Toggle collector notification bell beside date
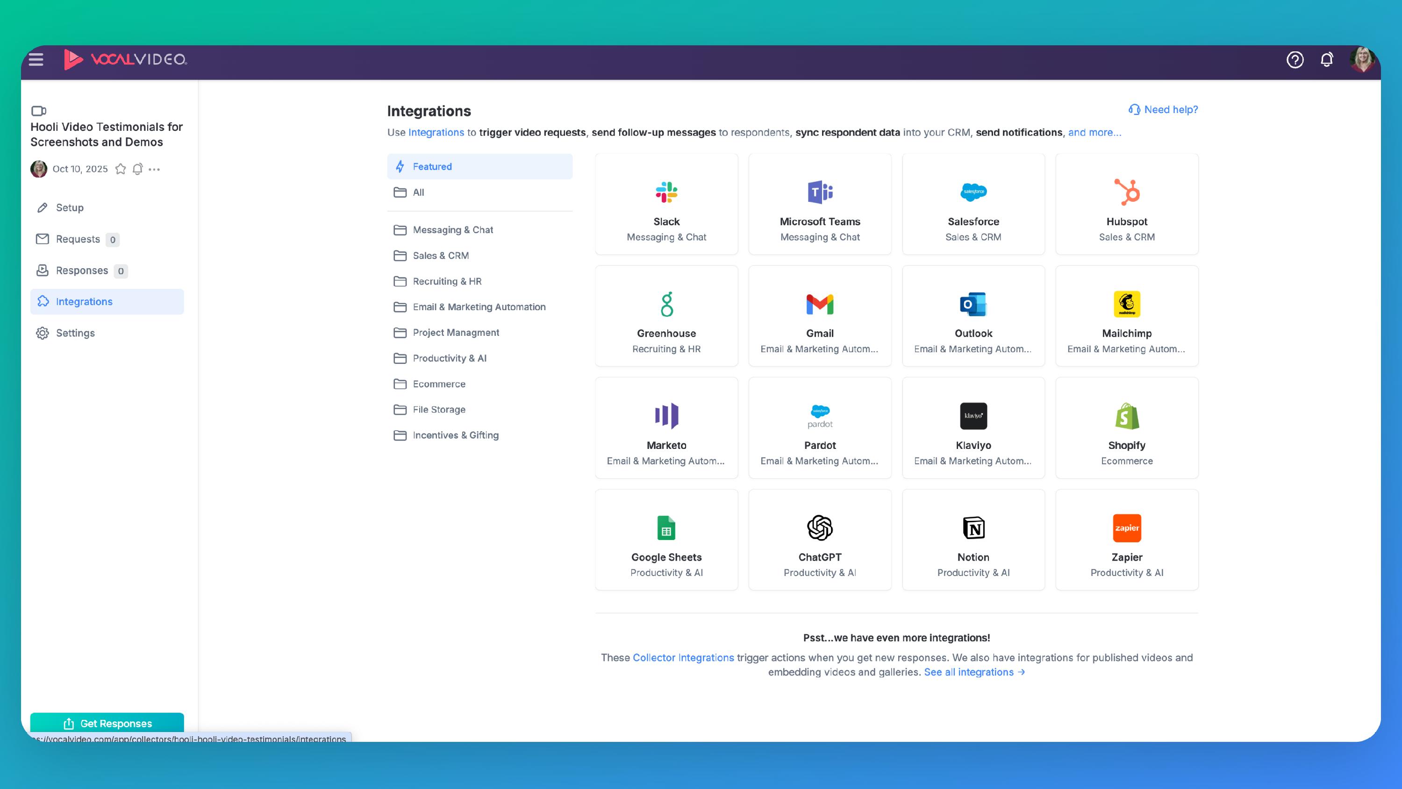This screenshot has width=1402, height=789. [x=138, y=169]
